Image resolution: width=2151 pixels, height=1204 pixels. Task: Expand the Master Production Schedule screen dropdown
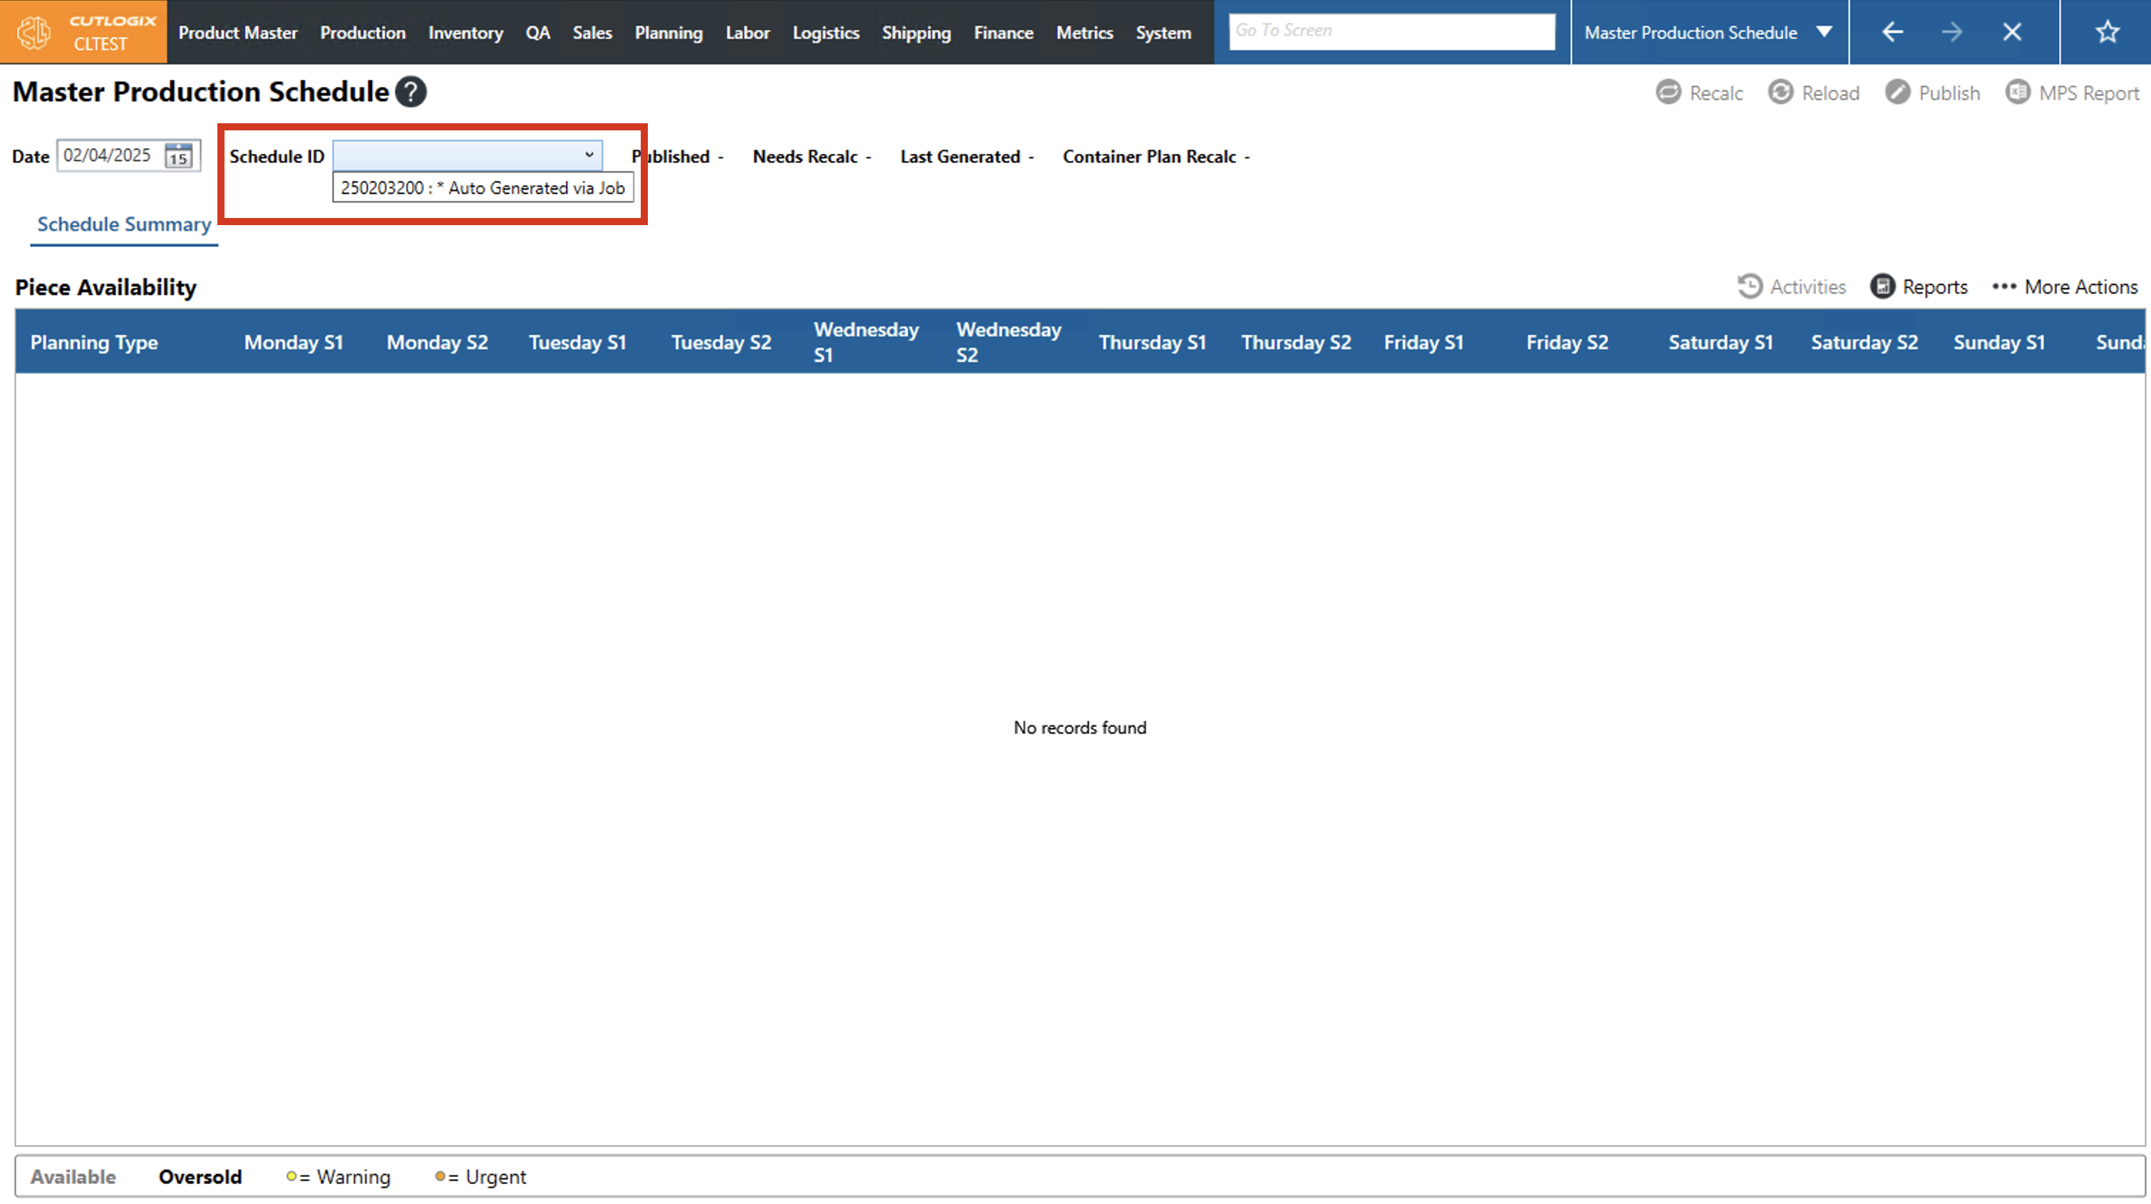[1825, 32]
